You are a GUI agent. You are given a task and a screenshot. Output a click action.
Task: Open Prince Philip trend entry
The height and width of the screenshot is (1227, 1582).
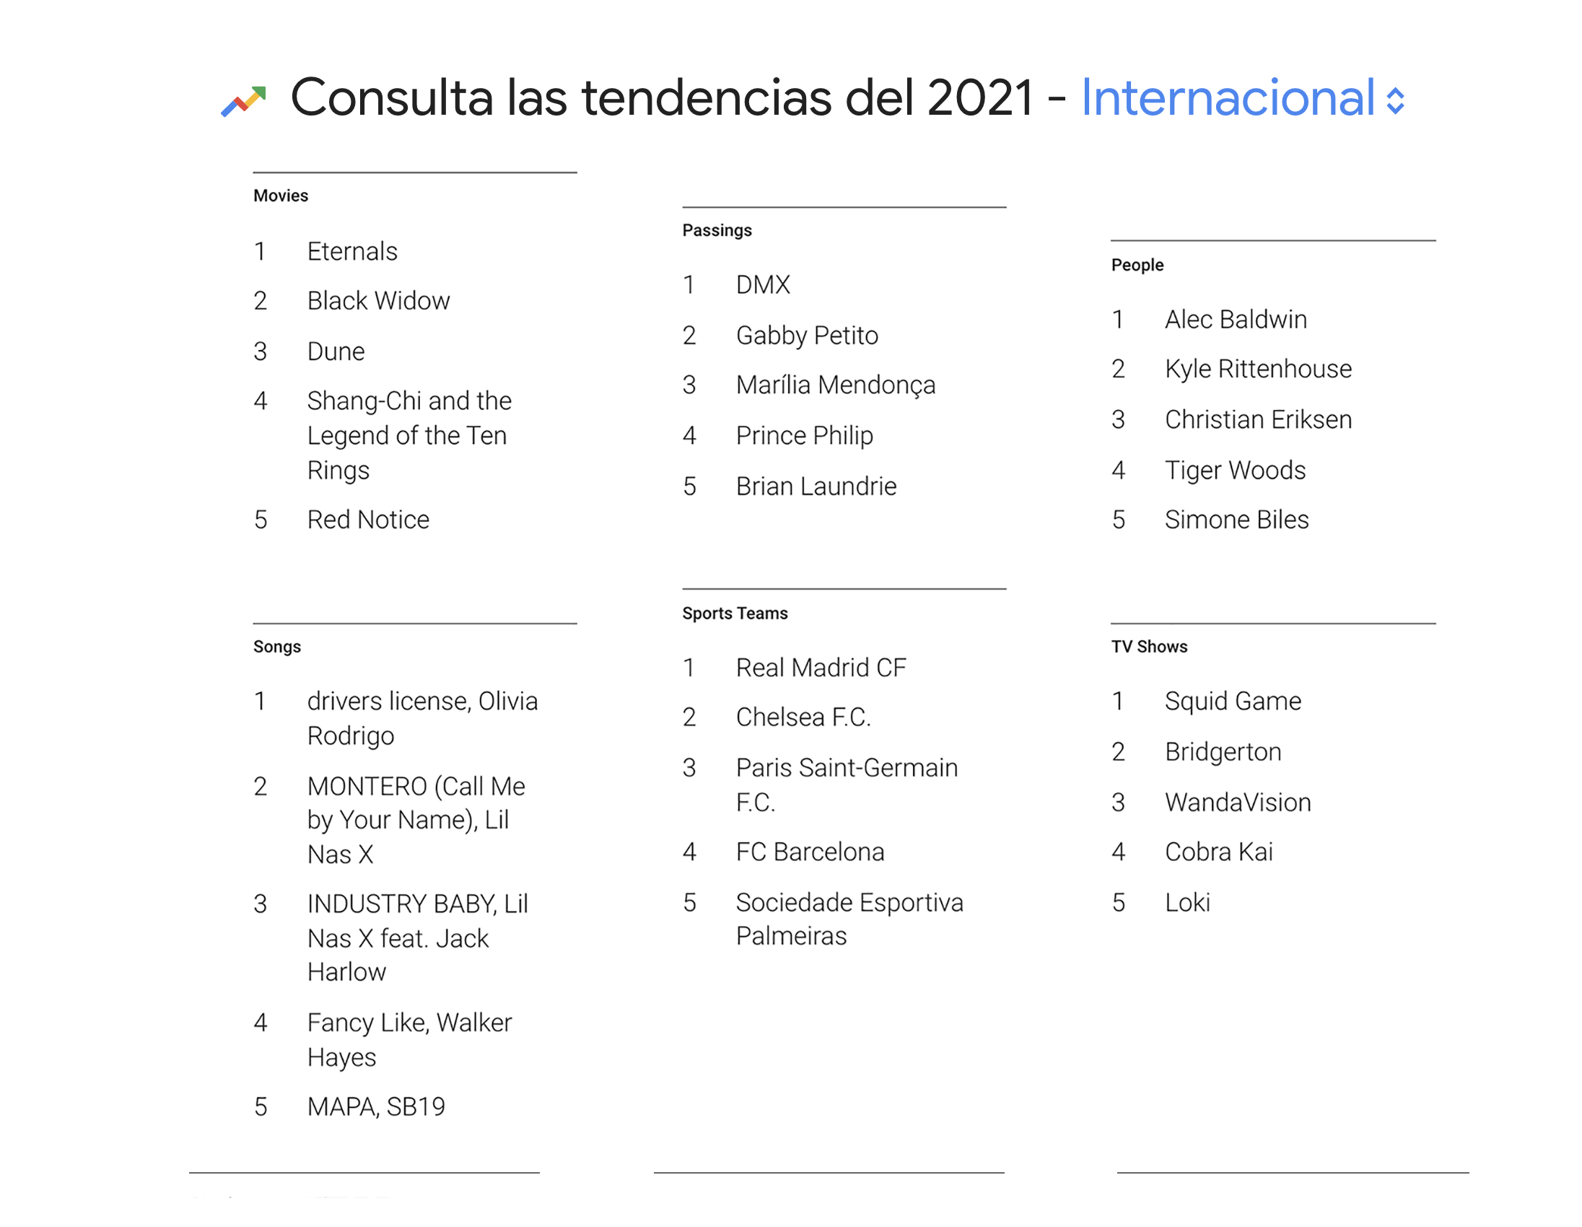(804, 435)
